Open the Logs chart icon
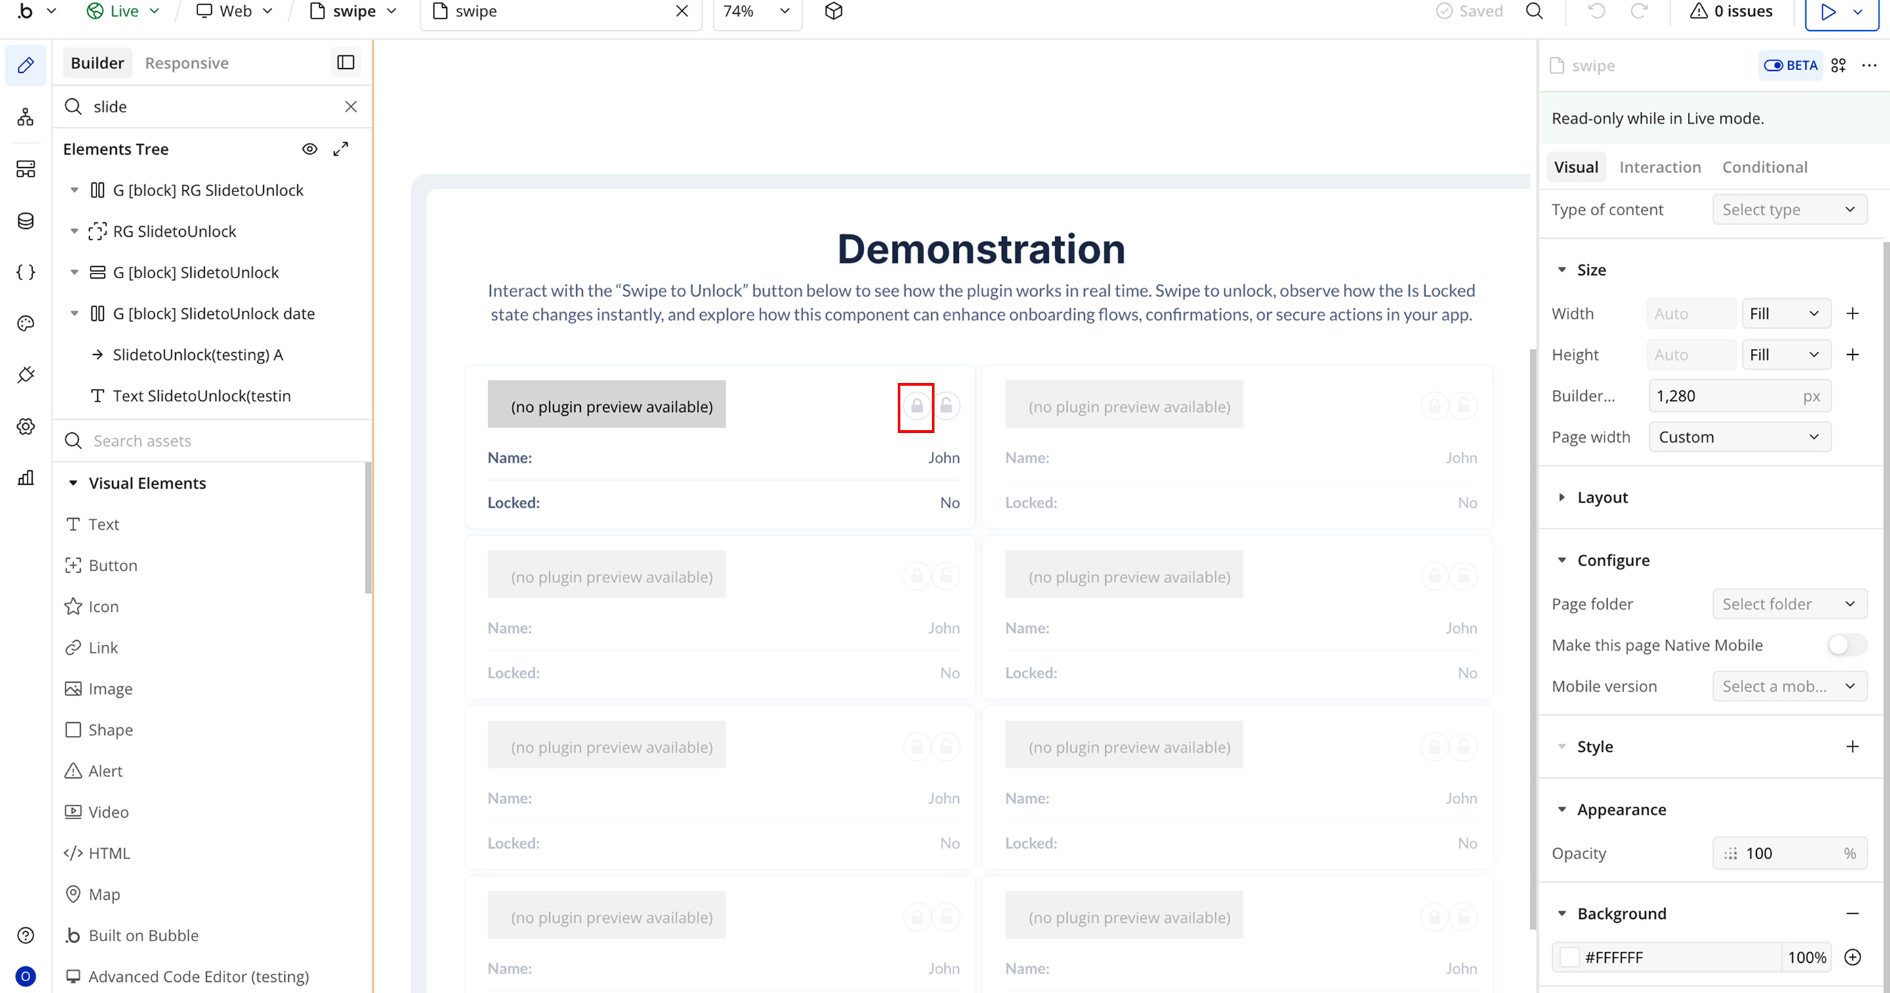 26,478
